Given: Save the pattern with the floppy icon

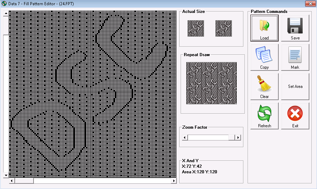Looking at the screenshot, I should point(295,28).
